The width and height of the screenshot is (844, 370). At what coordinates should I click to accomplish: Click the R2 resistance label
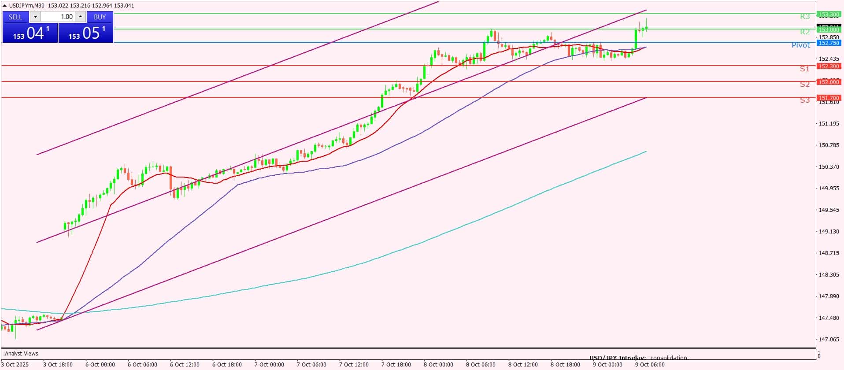805,32
